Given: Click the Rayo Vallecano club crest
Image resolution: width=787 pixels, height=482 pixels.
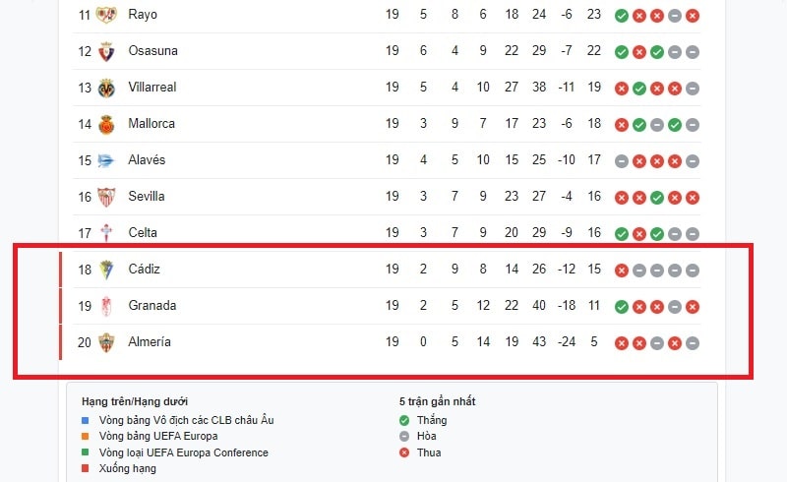Looking at the screenshot, I should tap(106, 15).
